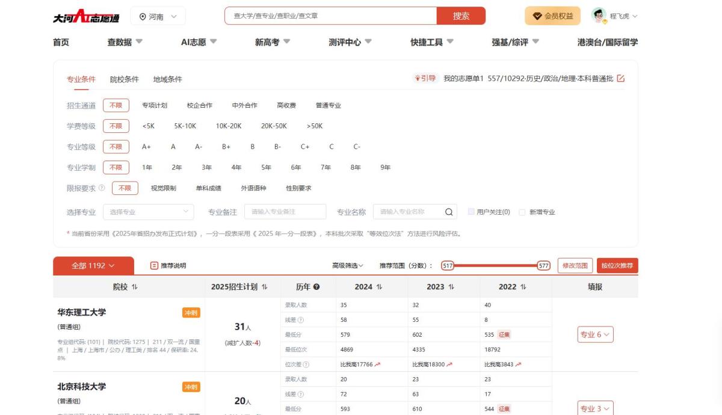This screenshot has height=415, width=722.
Task: Switch to the 地域条件 tab
Action: (167, 79)
